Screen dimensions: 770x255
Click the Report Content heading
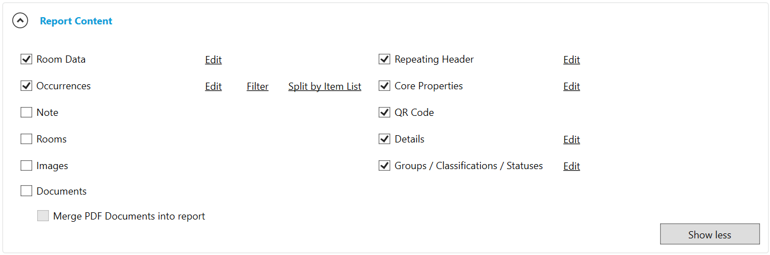[x=76, y=21]
